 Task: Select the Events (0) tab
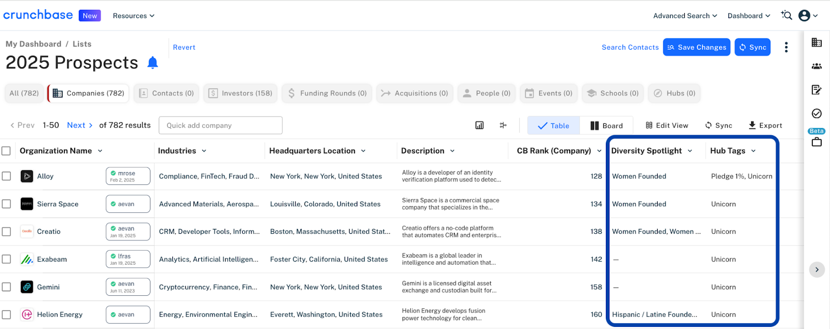click(549, 93)
